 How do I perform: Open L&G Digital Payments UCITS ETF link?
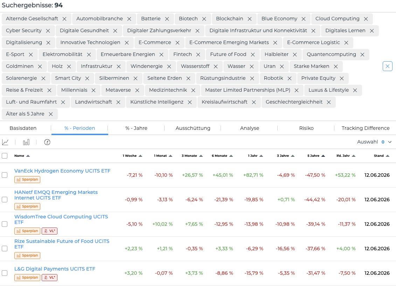pos(55,269)
